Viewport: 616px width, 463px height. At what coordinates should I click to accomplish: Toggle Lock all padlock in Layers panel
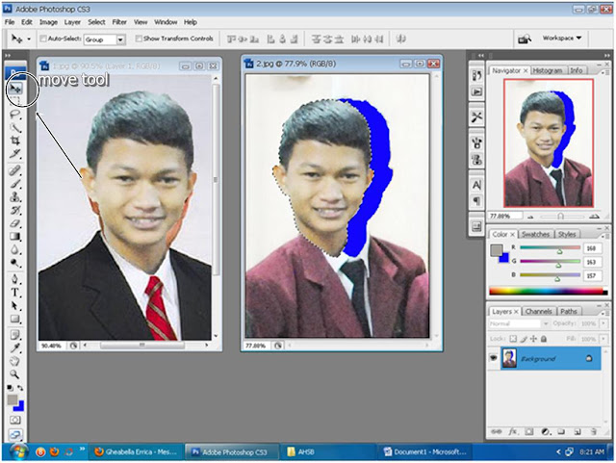[543, 339]
